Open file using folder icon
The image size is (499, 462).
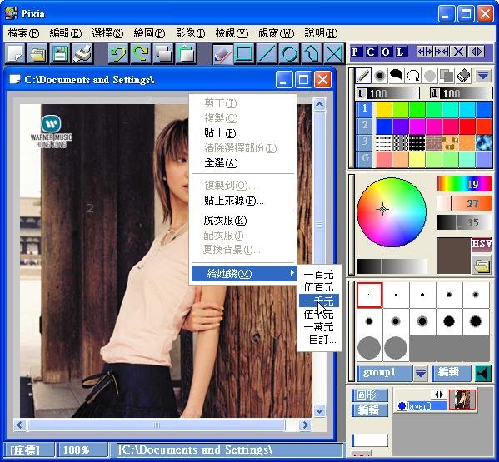[37, 53]
